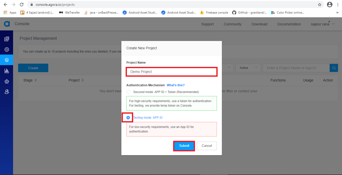Bookmark this page with the star icon
Screen dimensions: 342x175
coord(319,5)
